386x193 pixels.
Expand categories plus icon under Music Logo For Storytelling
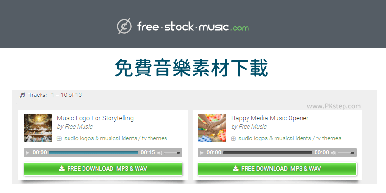pyautogui.click(x=59, y=138)
